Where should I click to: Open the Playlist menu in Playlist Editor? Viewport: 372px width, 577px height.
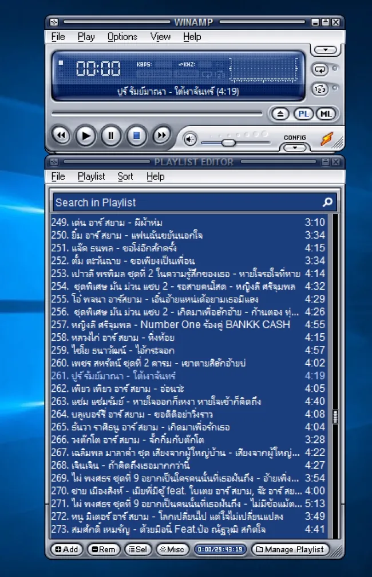[x=92, y=177]
